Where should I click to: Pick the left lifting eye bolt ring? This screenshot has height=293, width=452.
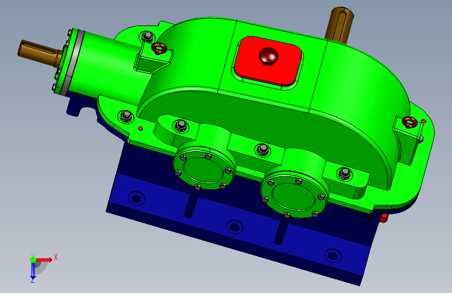(159, 48)
